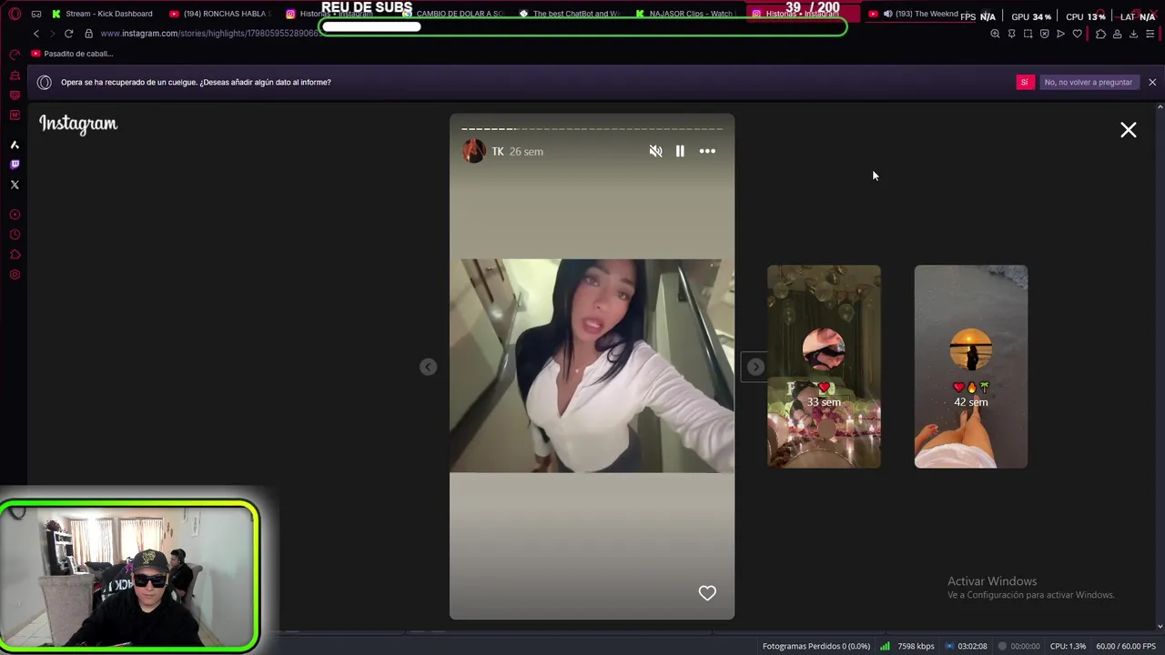The height and width of the screenshot is (655, 1165).
Task: Seek on the story progress bar
Action: pyautogui.click(x=592, y=129)
